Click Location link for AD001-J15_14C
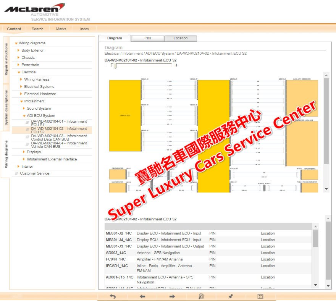Viewport: 336px width, 301px height. pos(268,277)
